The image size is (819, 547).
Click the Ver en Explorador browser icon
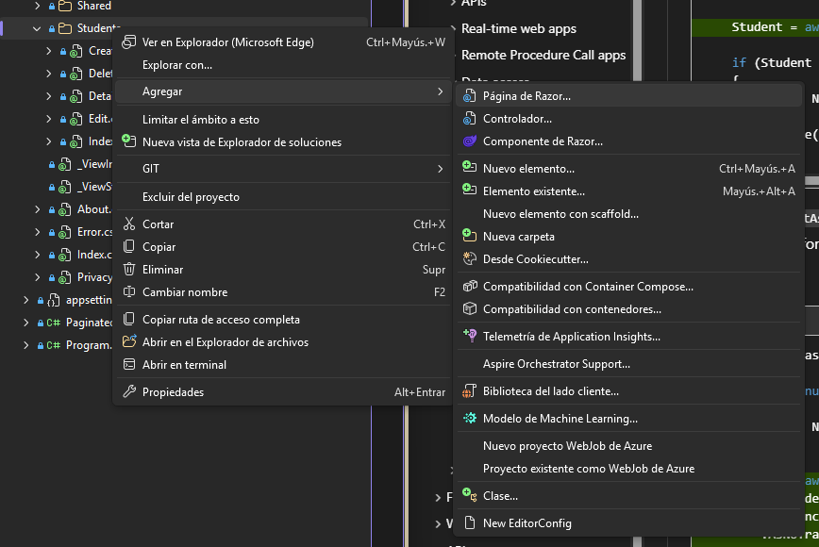[129, 42]
